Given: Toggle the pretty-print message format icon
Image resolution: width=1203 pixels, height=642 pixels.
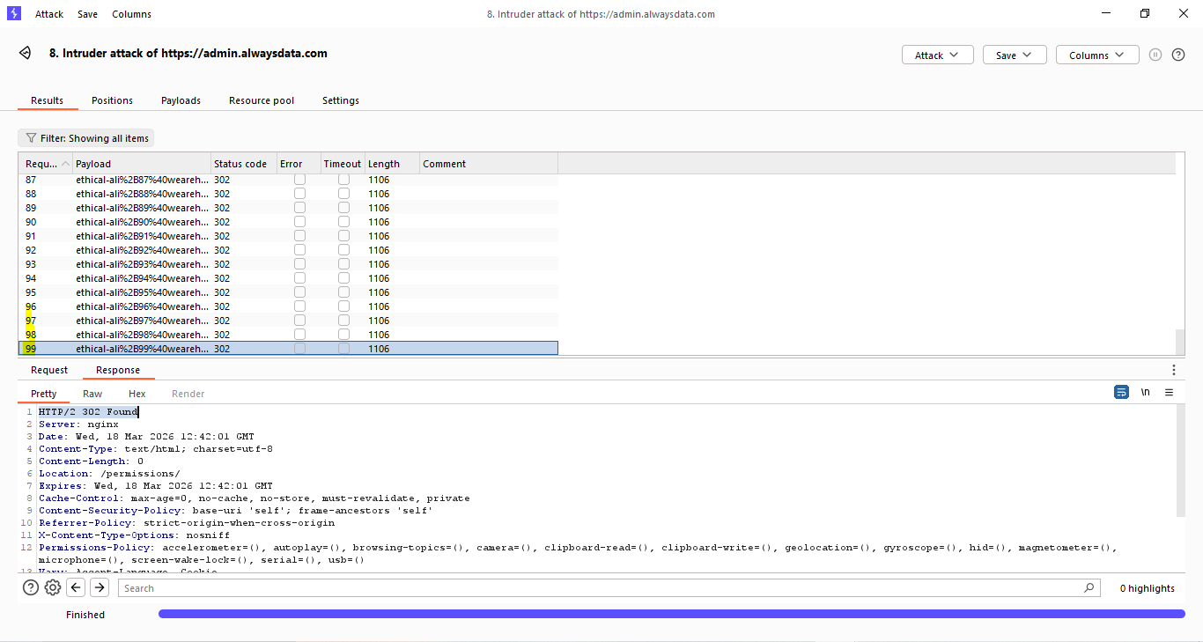Looking at the screenshot, I should click(1121, 393).
